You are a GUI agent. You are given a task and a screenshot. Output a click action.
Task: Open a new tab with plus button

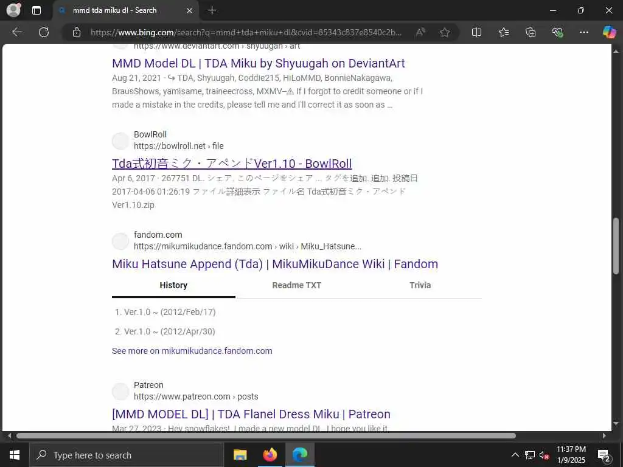point(212,10)
